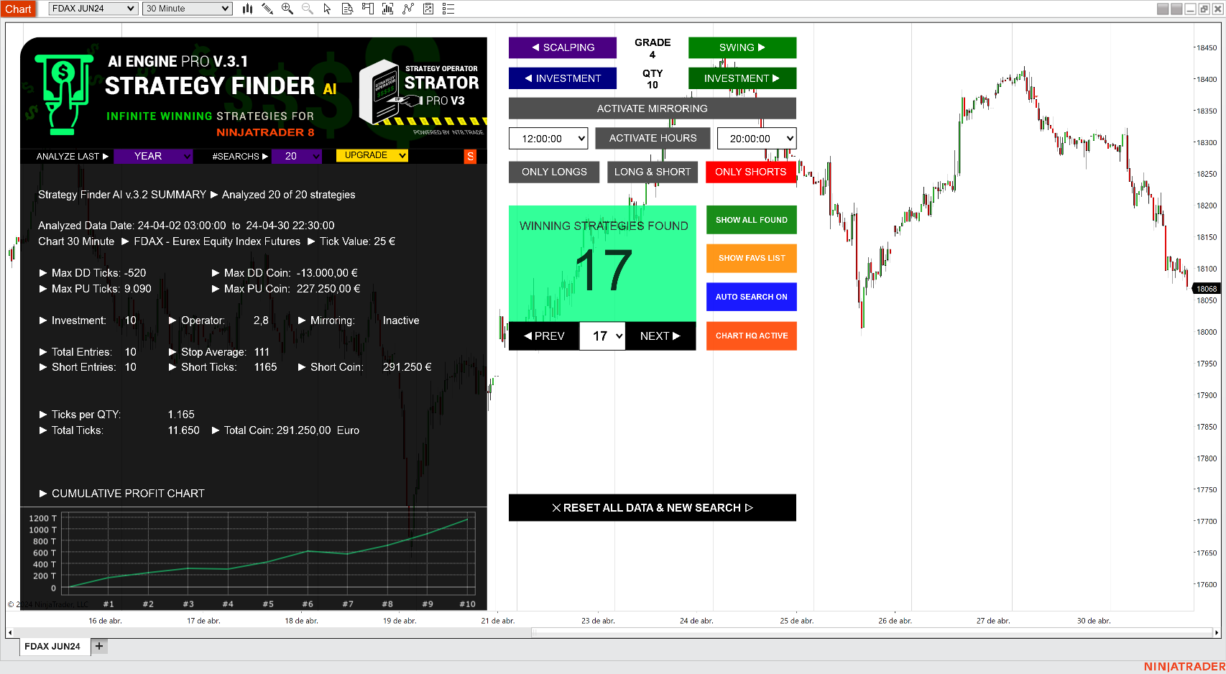This screenshot has height=674, width=1226.
Task: Open the chart properties list icon
Action: click(448, 9)
